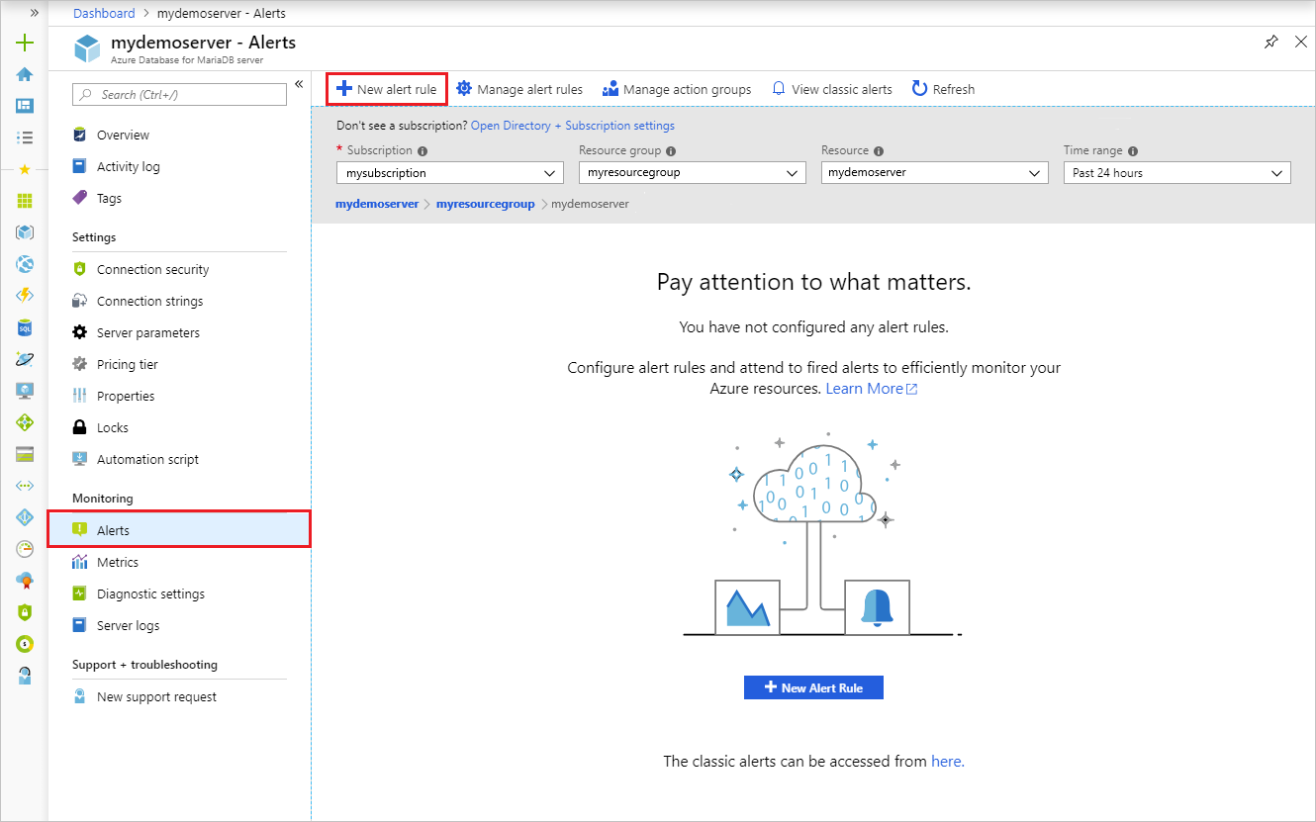Expand the left portal sidebar with double chevron
1316x822 pixels.
pos(35,13)
